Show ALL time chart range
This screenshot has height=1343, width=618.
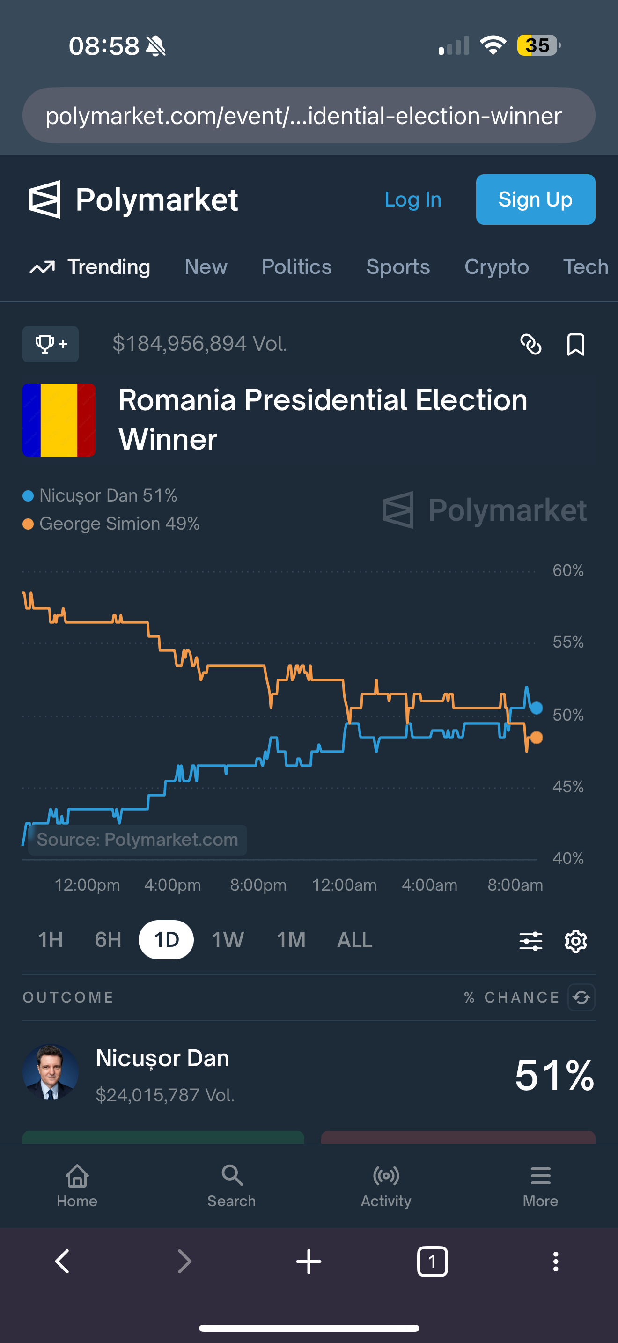tap(354, 940)
